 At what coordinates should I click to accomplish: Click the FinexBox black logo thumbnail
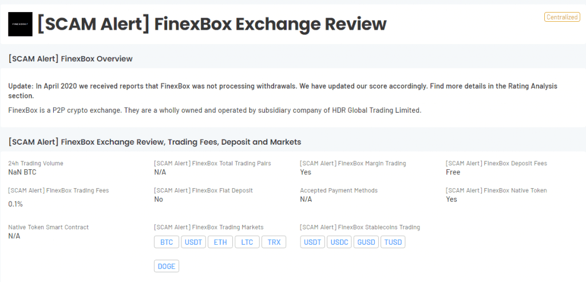20,24
